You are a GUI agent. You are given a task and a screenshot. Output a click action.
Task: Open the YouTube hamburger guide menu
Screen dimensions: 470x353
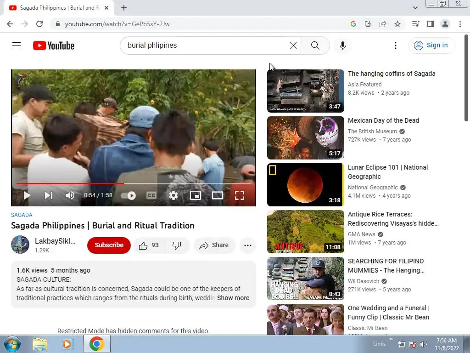tap(17, 46)
